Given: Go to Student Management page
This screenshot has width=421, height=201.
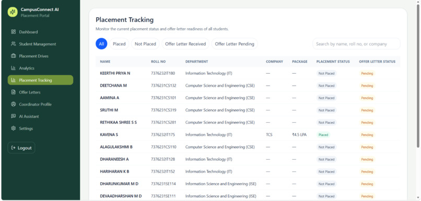Looking at the screenshot, I should (40, 44).
